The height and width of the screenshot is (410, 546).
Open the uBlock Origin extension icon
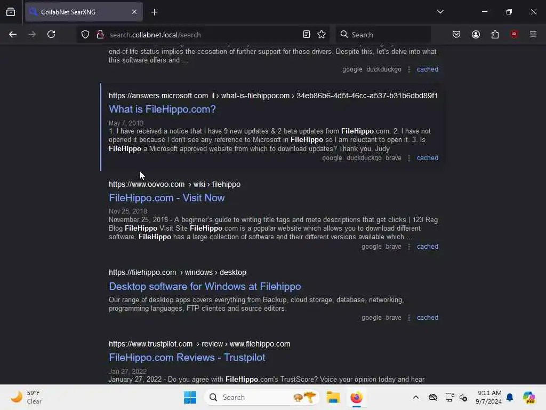(514, 34)
